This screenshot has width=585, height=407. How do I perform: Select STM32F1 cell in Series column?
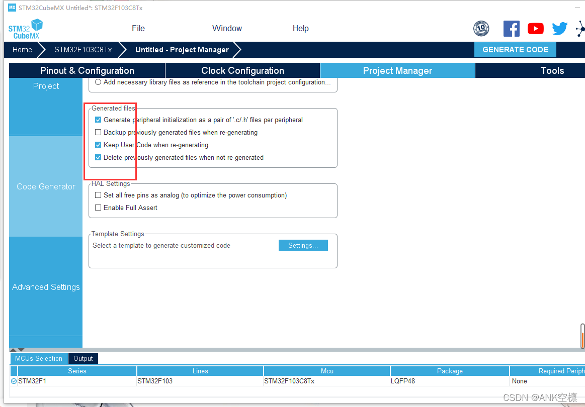pos(77,381)
